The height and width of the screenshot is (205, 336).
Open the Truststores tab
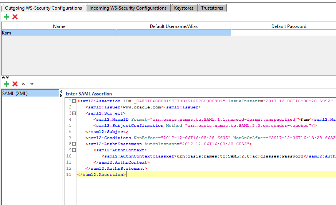(x=212, y=8)
